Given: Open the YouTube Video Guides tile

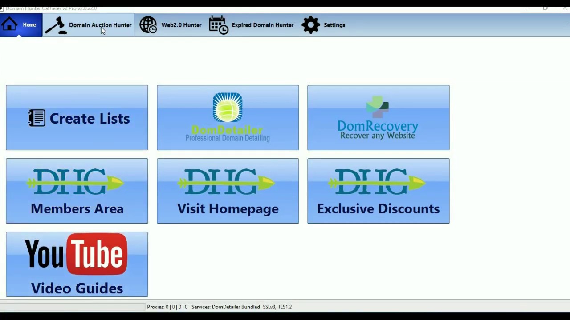Looking at the screenshot, I should point(77,264).
